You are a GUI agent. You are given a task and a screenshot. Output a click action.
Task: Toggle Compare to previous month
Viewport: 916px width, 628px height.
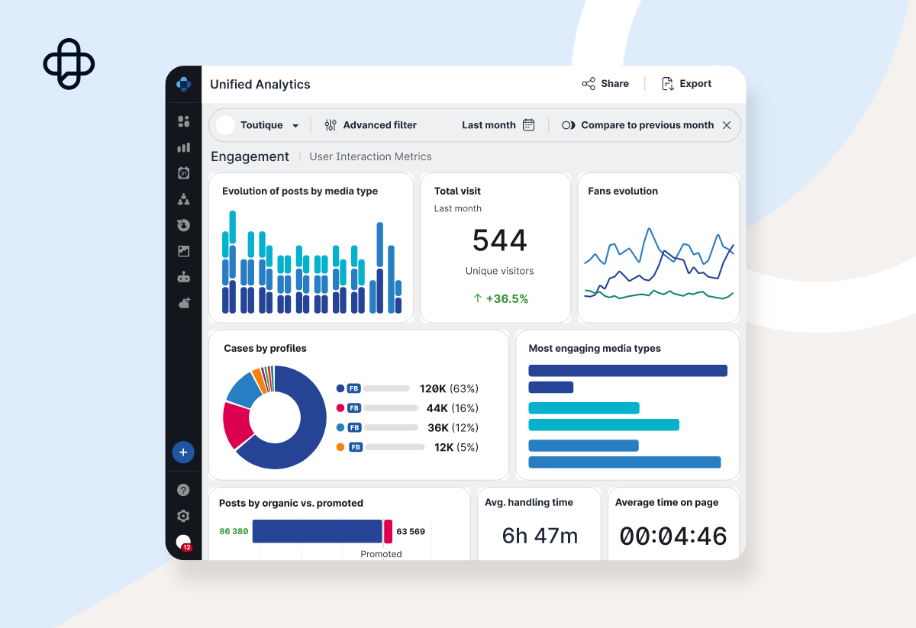pyautogui.click(x=638, y=125)
